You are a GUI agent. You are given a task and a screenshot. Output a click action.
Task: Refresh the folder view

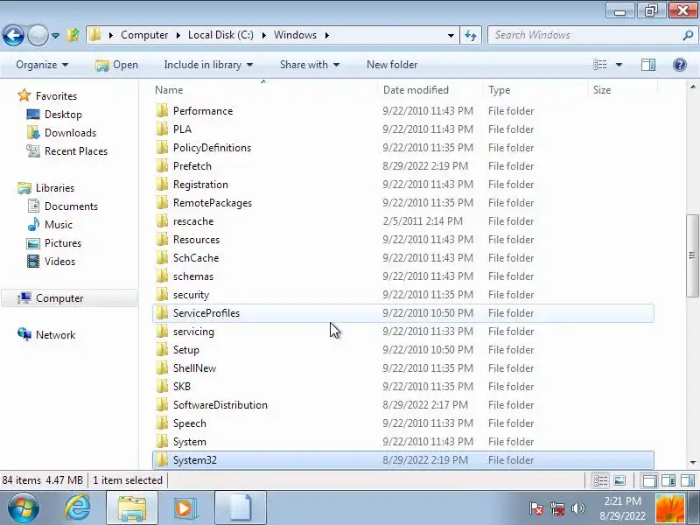(471, 35)
